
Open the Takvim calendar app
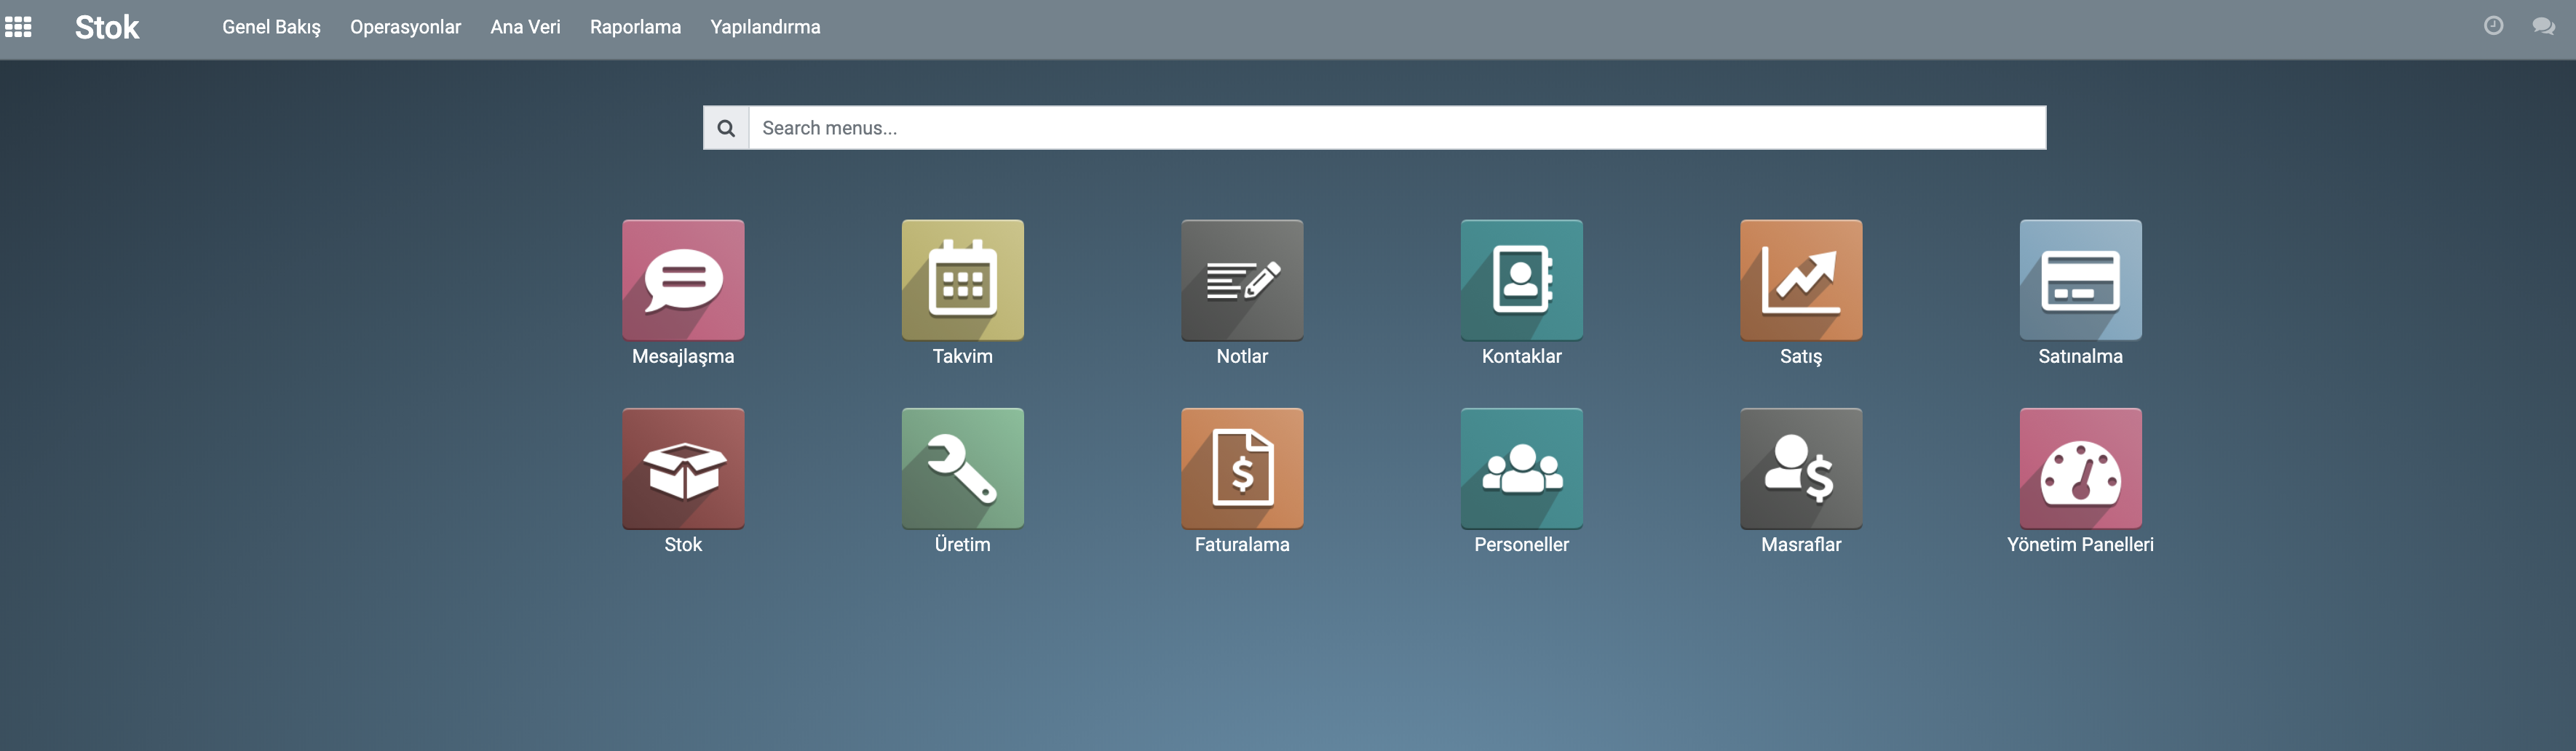coord(962,281)
